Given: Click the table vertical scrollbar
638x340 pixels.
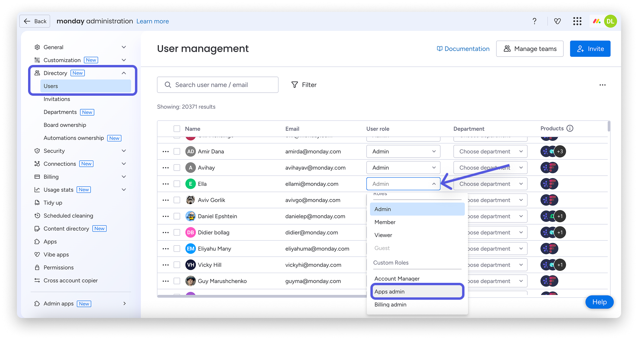Looking at the screenshot, I should click(609, 126).
